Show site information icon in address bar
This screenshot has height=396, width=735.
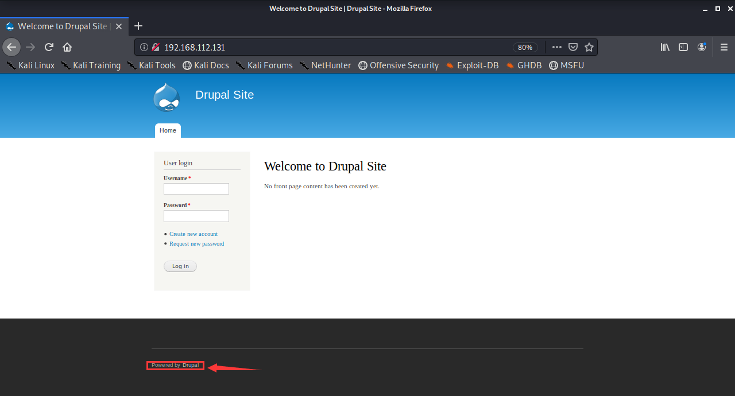[x=144, y=47]
